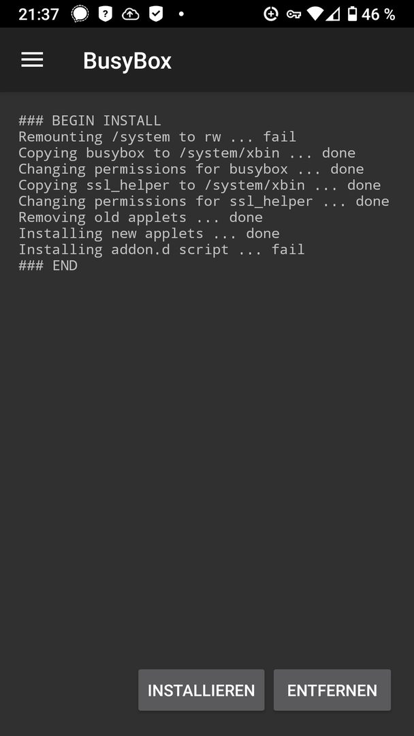The image size is (414, 736).
Task: Tap the shield question mark notification icon
Action: (x=106, y=14)
